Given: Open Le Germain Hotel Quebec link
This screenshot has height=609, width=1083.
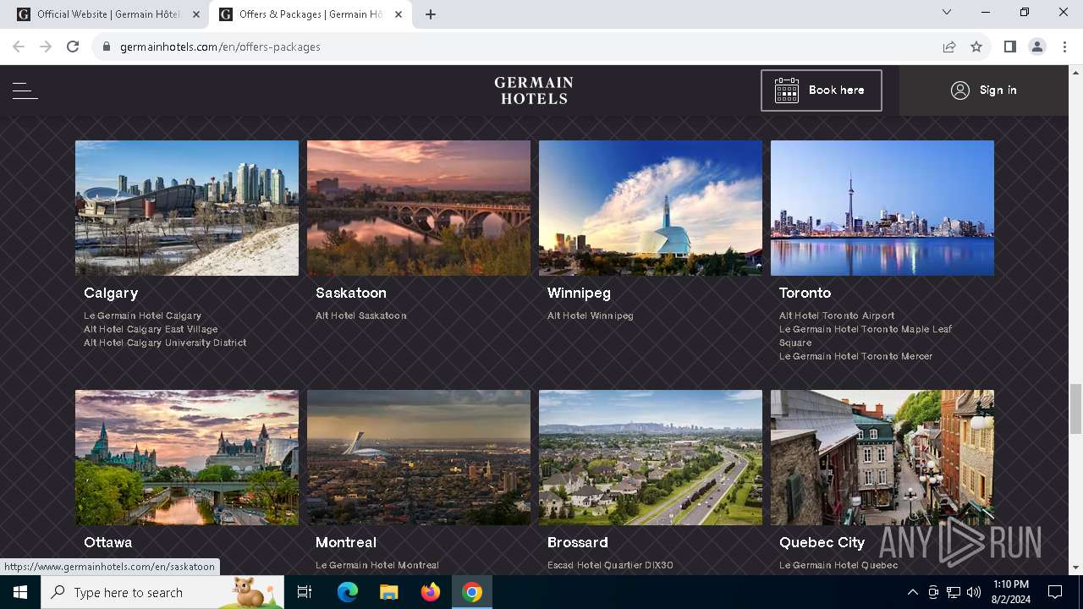Looking at the screenshot, I should 838,565.
